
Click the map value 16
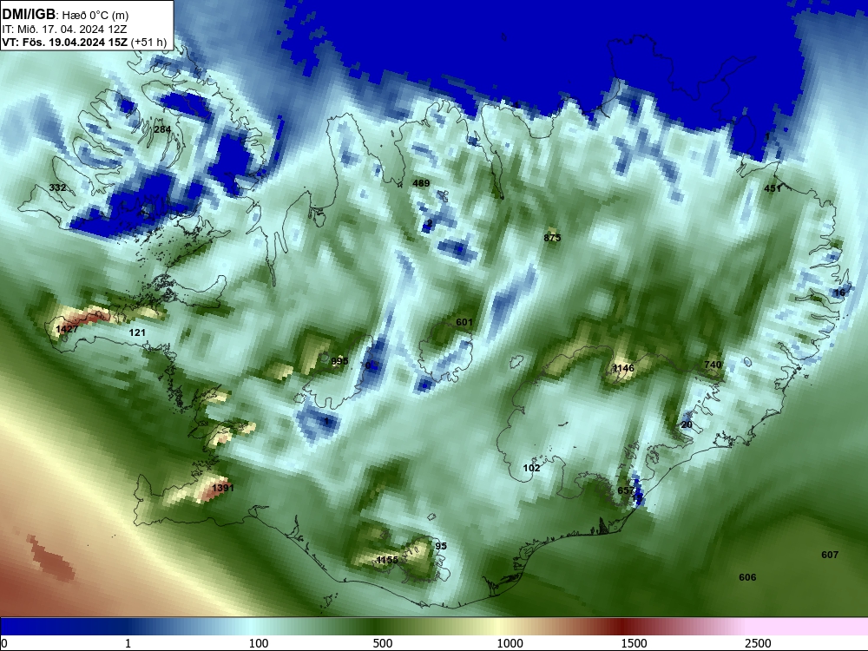tap(839, 293)
